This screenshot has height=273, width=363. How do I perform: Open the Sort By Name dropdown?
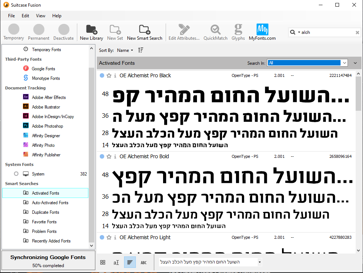click(125, 50)
